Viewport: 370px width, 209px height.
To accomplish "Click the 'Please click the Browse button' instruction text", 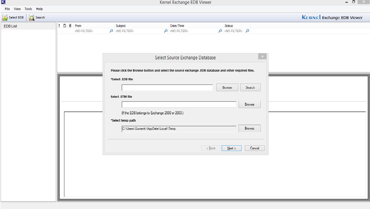I will 182,70.
